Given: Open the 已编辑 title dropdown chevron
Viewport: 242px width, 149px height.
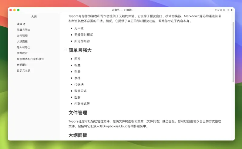Looking at the screenshot, I should tap(133, 10).
